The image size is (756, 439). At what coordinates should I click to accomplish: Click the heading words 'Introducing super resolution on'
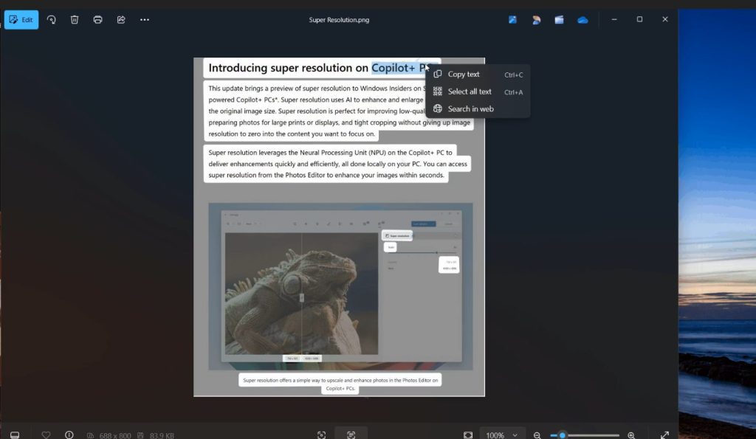click(288, 68)
